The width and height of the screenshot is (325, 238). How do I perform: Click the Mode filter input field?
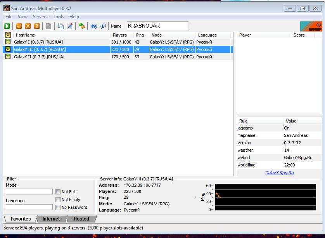(29, 191)
